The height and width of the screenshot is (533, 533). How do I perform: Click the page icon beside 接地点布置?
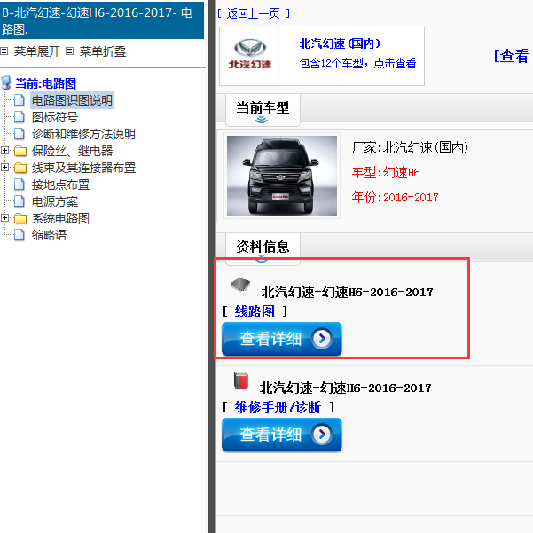(x=20, y=184)
